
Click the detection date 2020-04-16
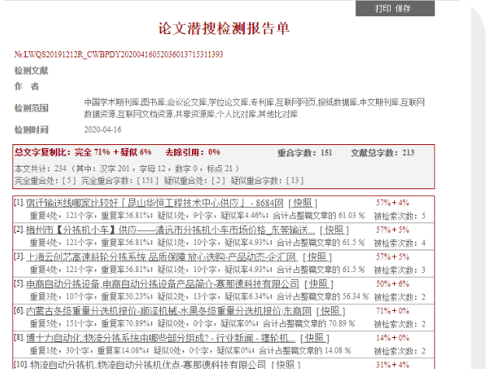tap(103, 129)
